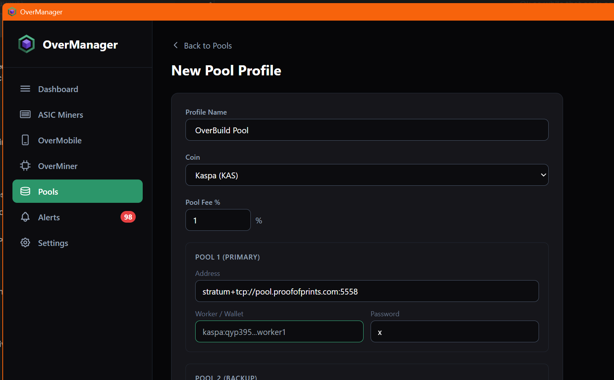Click the OverMobile phone icon
Screen dimensions: 614x380
click(25, 140)
